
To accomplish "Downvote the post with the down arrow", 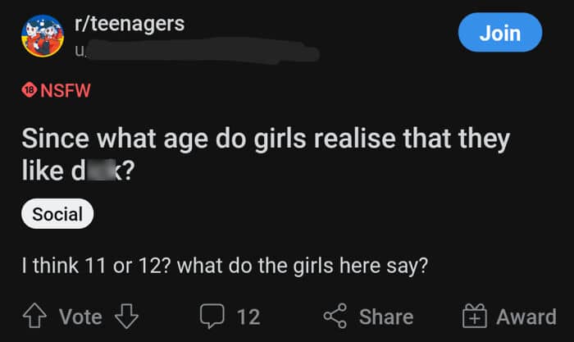I will 127,316.
